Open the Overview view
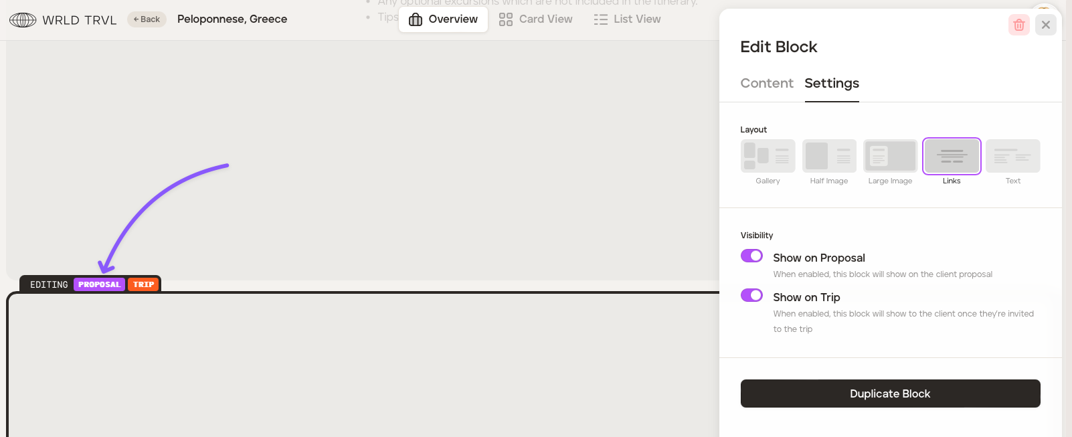Image resolution: width=1072 pixels, height=437 pixels. click(443, 19)
